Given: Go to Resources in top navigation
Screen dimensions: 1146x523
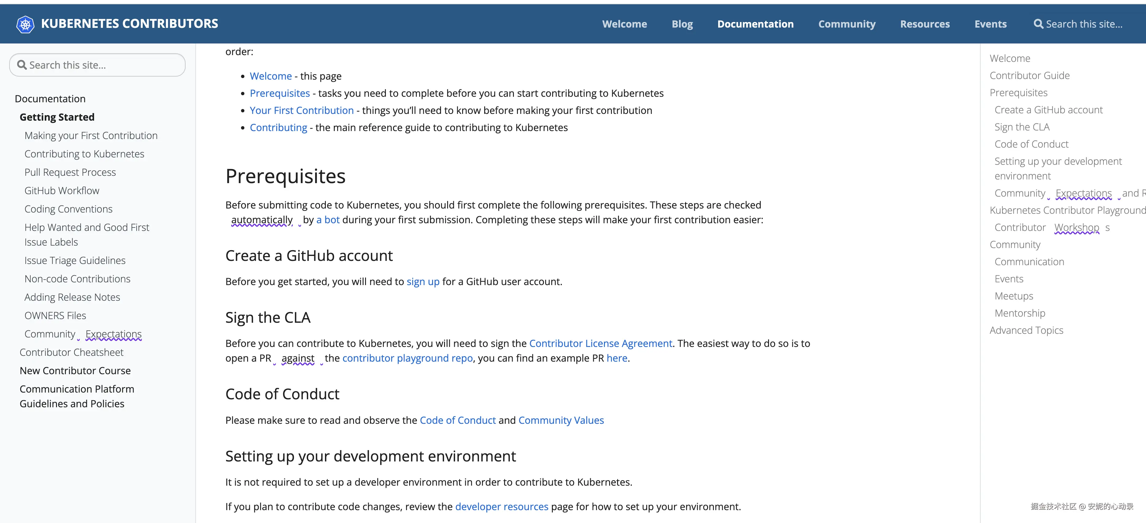Looking at the screenshot, I should click(x=925, y=24).
